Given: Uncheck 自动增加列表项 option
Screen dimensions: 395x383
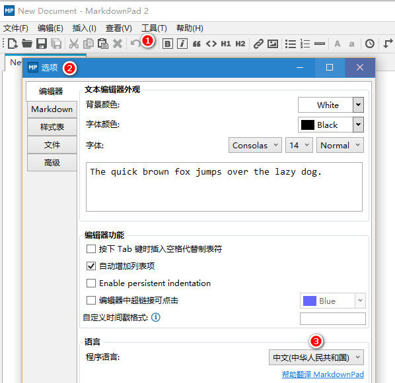Looking at the screenshot, I should point(91,266).
